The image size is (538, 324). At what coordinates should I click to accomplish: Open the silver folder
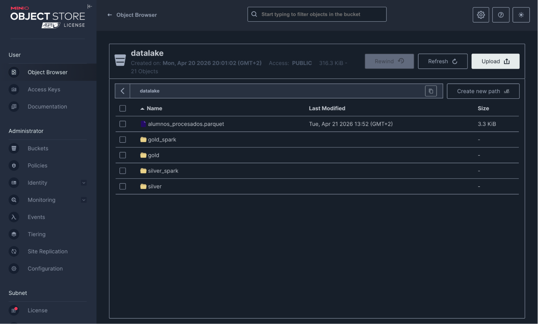click(155, 186)
